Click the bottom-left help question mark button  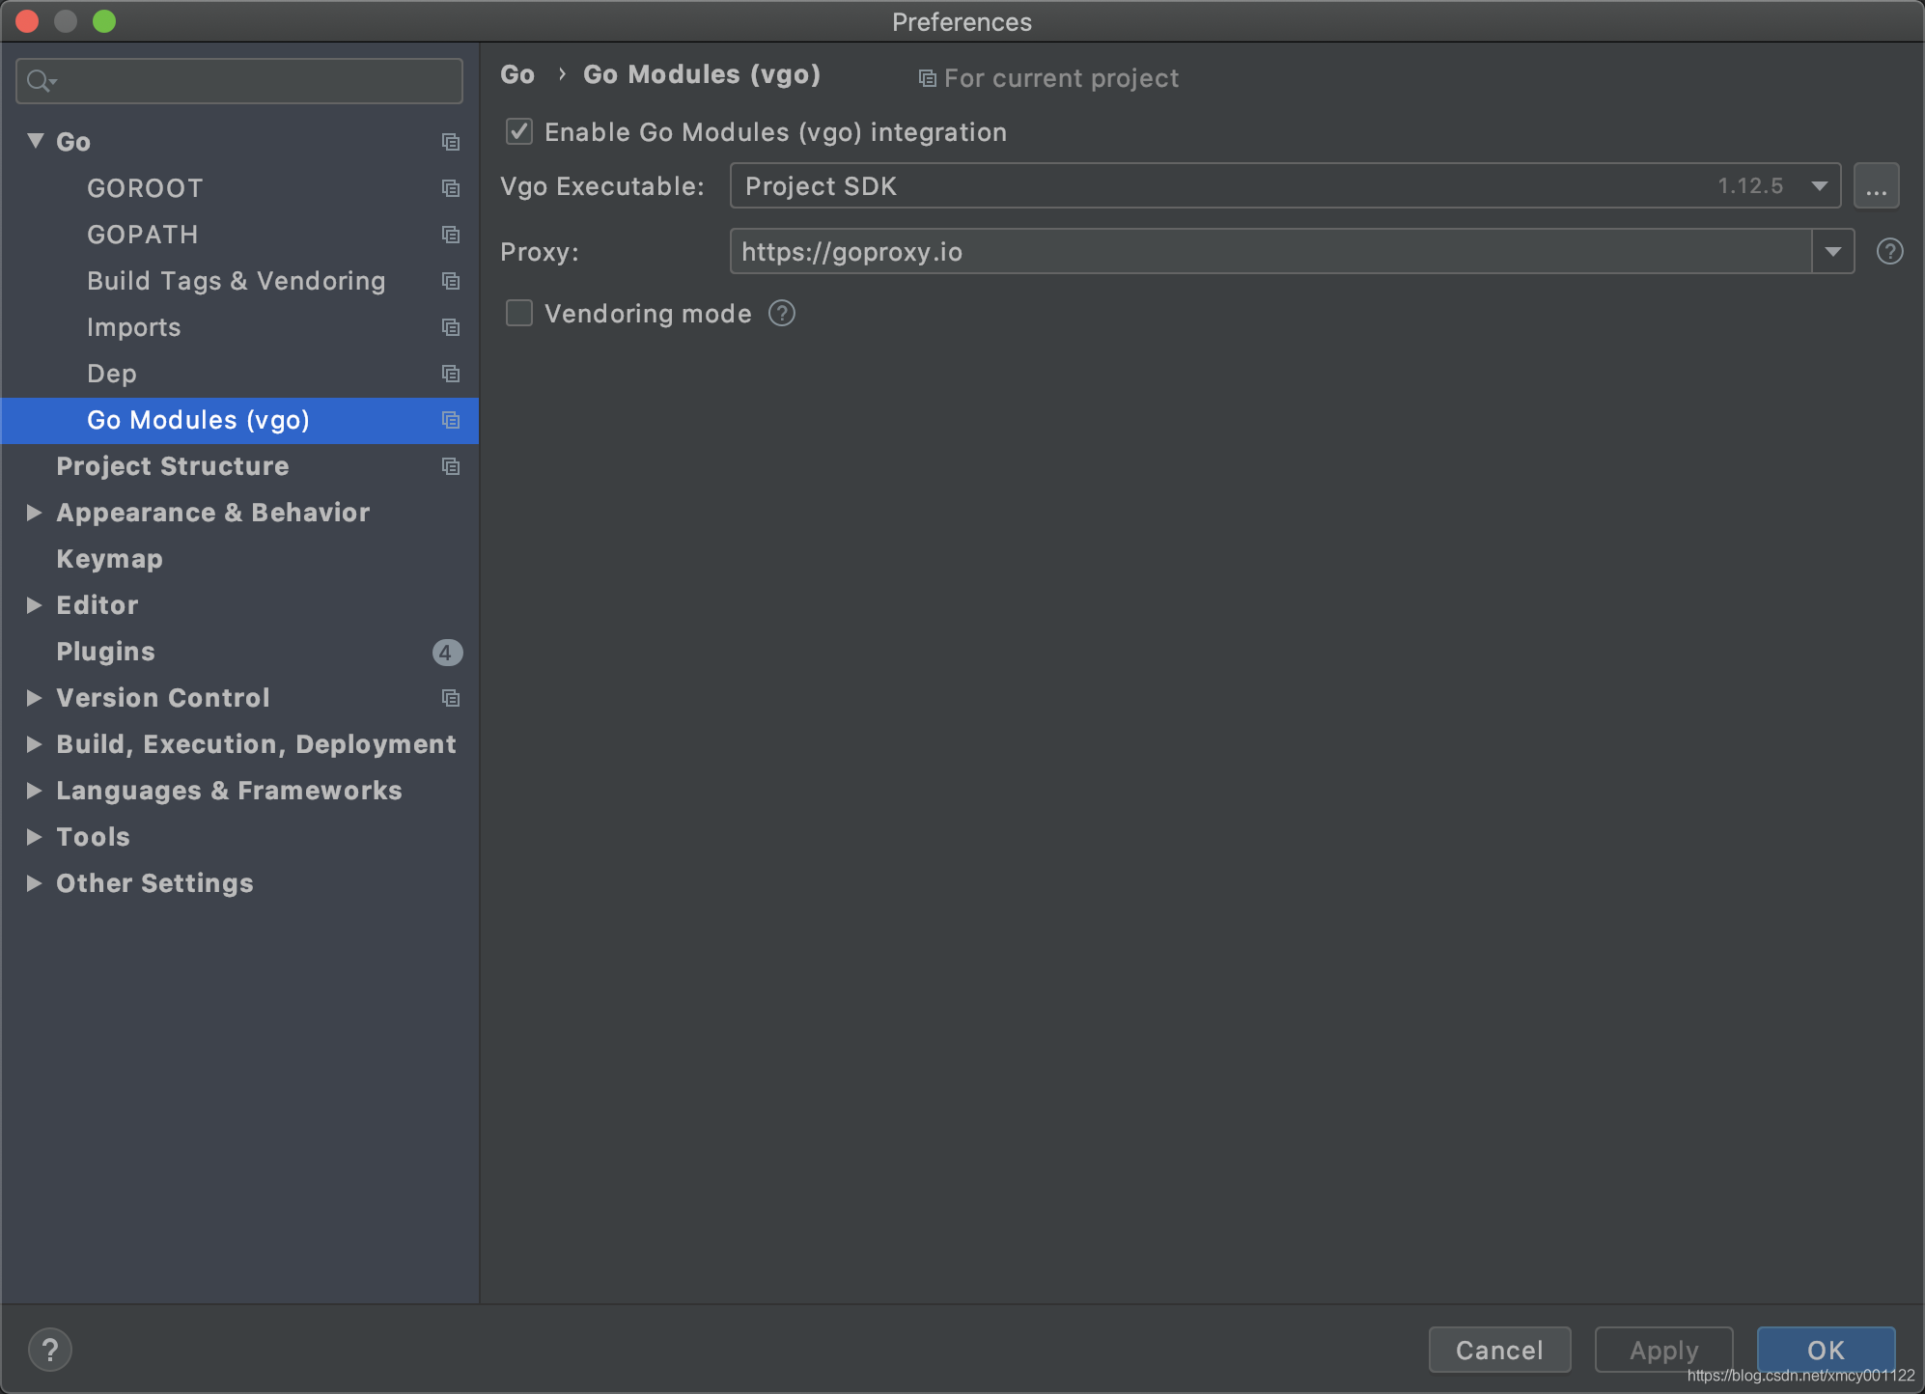coord(50,1349)
